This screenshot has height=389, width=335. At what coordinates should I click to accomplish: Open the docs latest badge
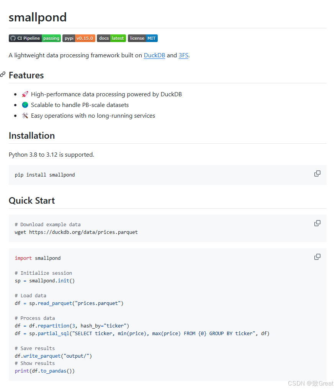click(111, 38)
